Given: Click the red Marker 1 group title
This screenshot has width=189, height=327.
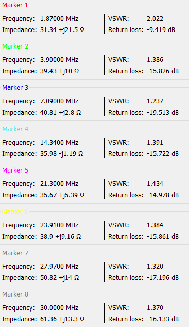Looking at the screenshot, I should click(15, 5).
